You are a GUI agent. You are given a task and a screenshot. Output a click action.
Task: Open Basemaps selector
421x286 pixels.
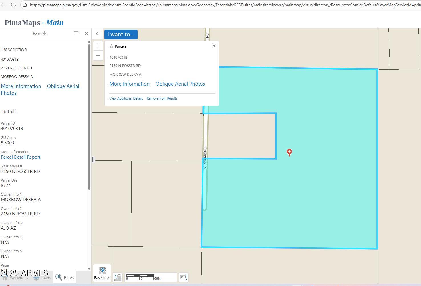tap(102, 273)
